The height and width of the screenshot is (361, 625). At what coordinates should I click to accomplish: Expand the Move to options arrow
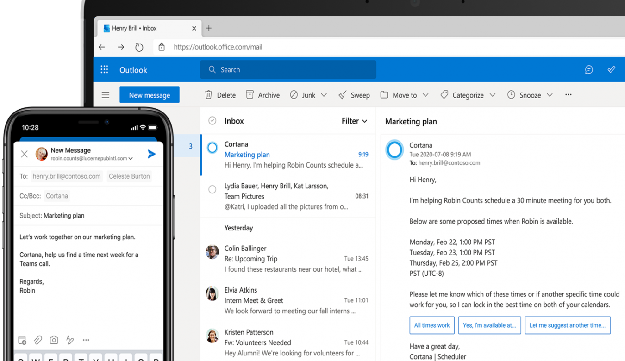[x=425, y=95]
